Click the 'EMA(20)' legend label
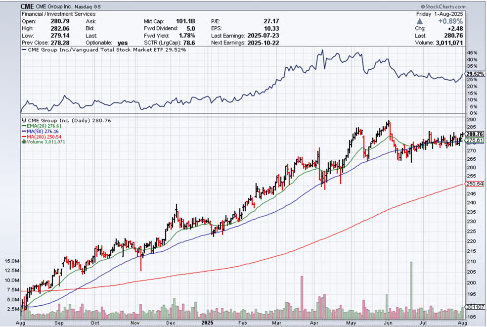487x327 pixels. click(x=36, y=126)
